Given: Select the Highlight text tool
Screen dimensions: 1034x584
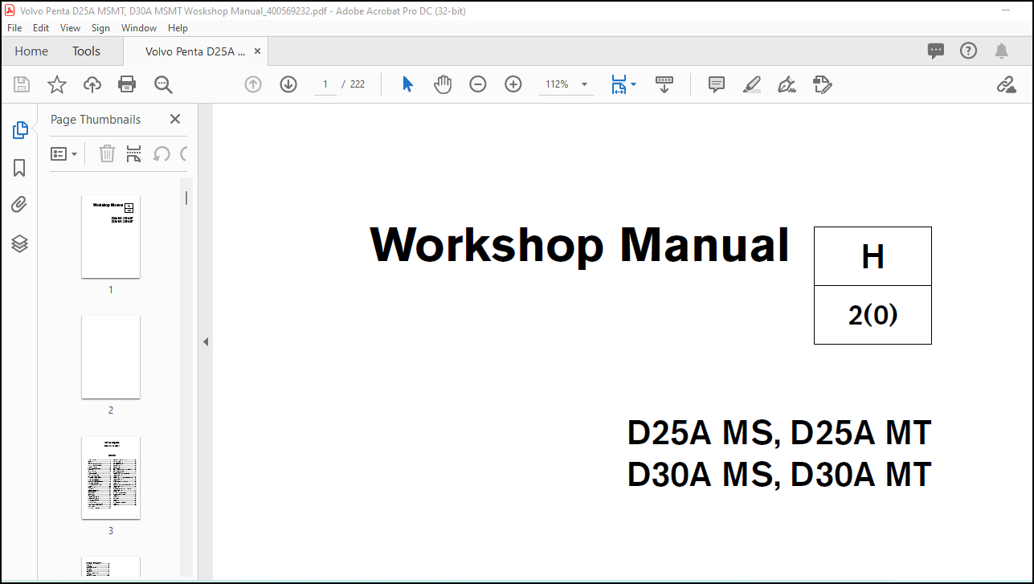Looking at the screenshot, I should click(x=752, y=84).
